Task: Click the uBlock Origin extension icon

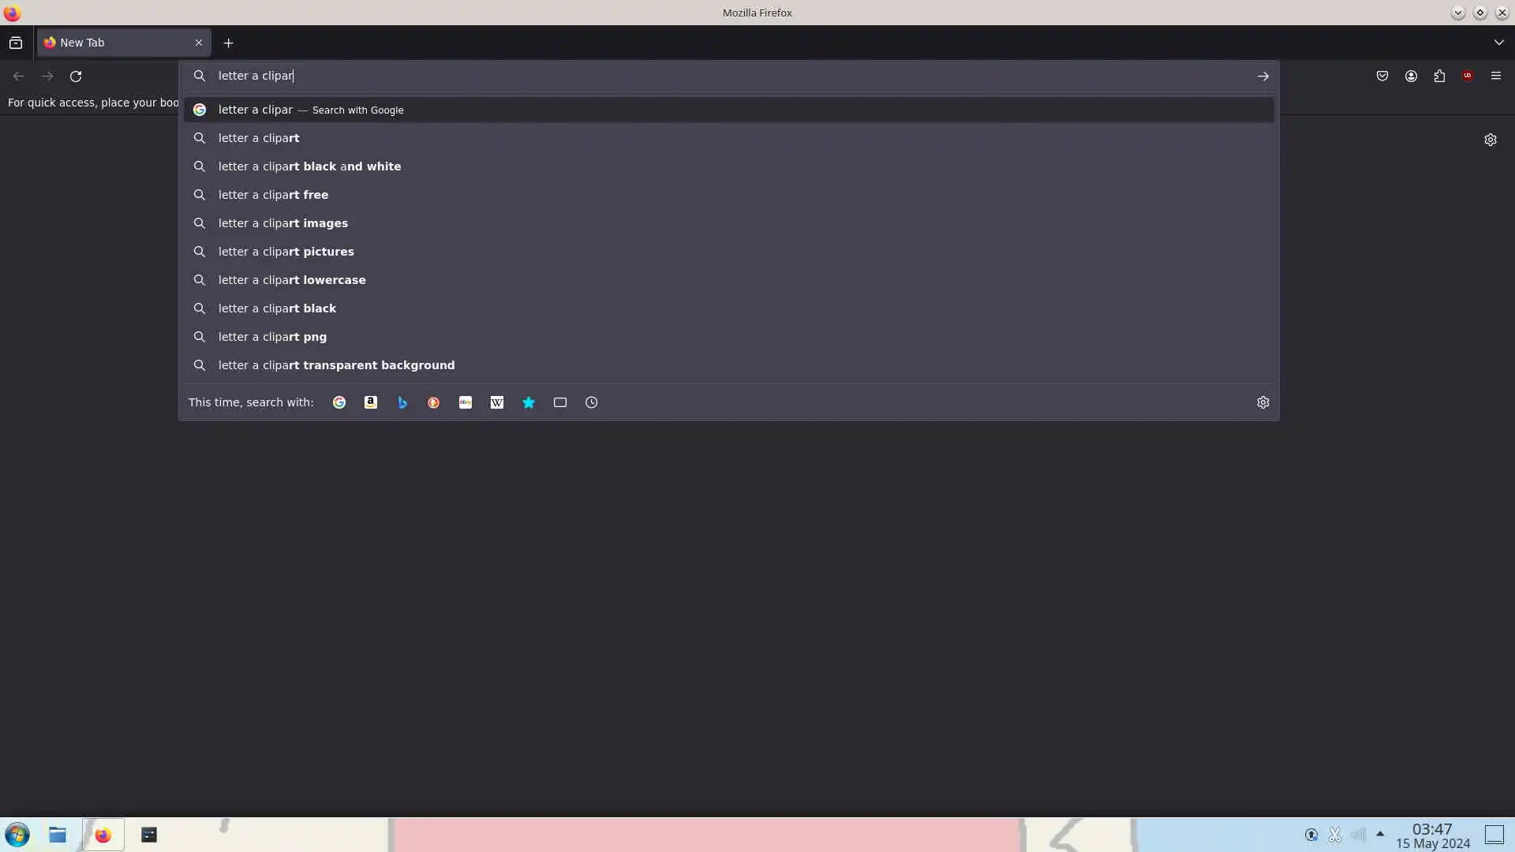Action: [x=1468, y=76]
